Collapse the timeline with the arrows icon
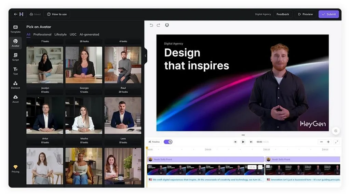Viewport: 350px width, 196px height. pyautogui.click(x=337, y=142)
